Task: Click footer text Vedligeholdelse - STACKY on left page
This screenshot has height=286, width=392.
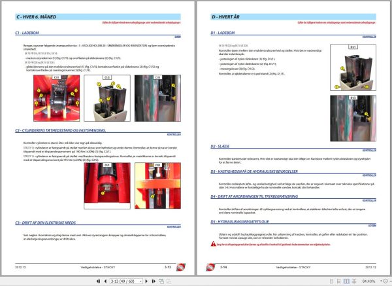Action: [98, 267]
